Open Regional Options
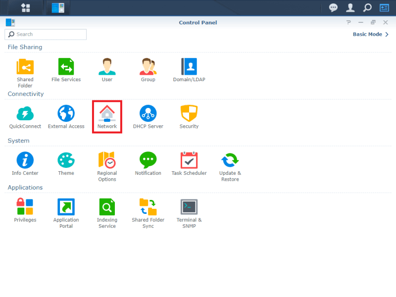The width and height of the screenshot is (396, 297). click(x=107, y=161)
